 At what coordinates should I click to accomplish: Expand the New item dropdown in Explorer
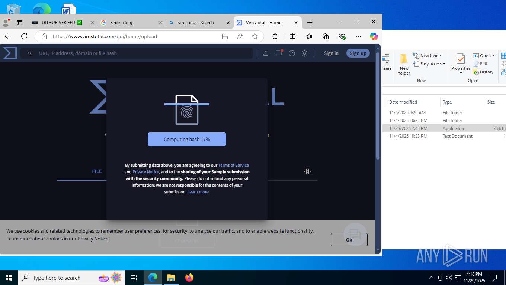(x=427, y=56)
